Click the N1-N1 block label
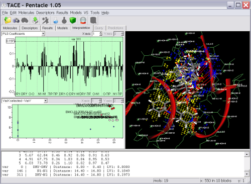This screenshot has height=184, width=251. tap(42, 94)
